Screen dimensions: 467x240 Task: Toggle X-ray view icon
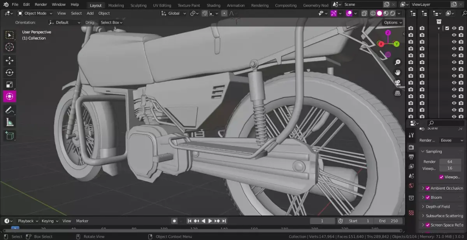364,13
